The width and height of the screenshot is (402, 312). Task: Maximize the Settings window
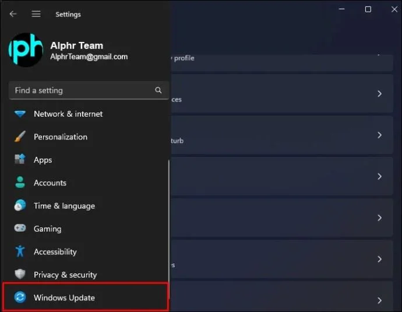pyautogui.click(x=368, y=9)
